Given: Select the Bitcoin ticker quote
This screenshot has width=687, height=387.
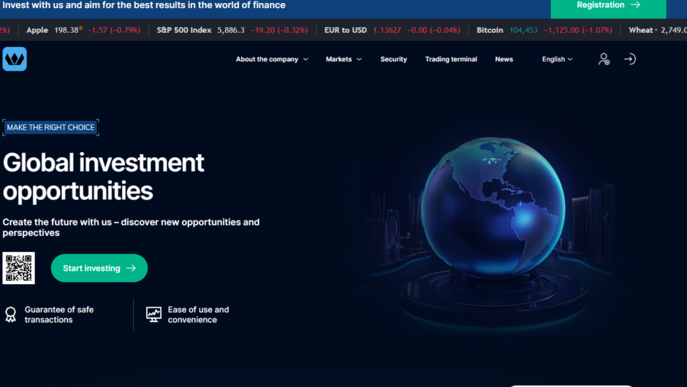Looking at the screenshot, I should (x=544, y=30).
